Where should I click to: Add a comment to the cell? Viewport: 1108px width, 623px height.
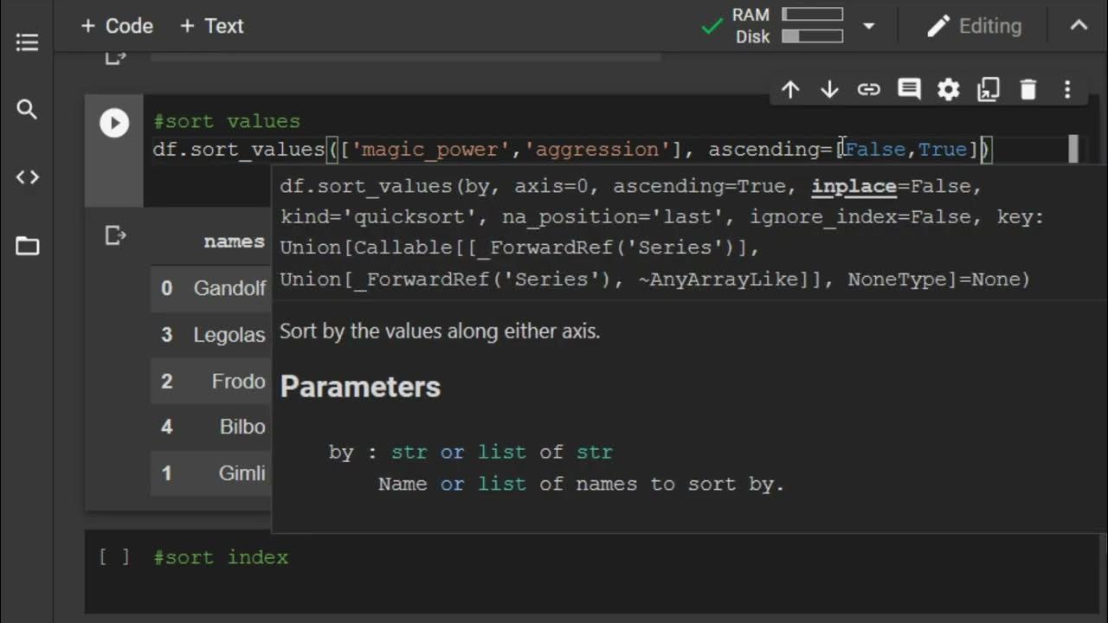(x=909, y=89)
